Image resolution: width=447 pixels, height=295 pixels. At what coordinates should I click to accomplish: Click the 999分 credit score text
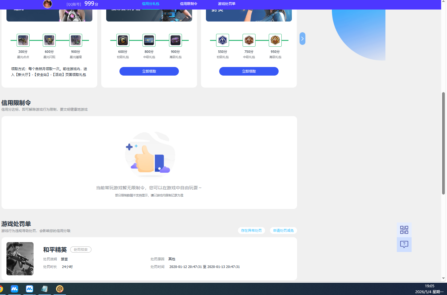point(91,4)
